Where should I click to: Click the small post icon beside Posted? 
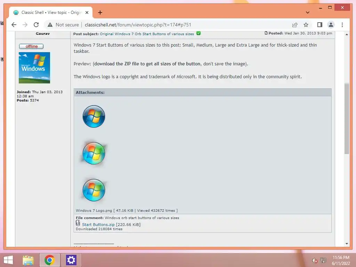(266, 33)
